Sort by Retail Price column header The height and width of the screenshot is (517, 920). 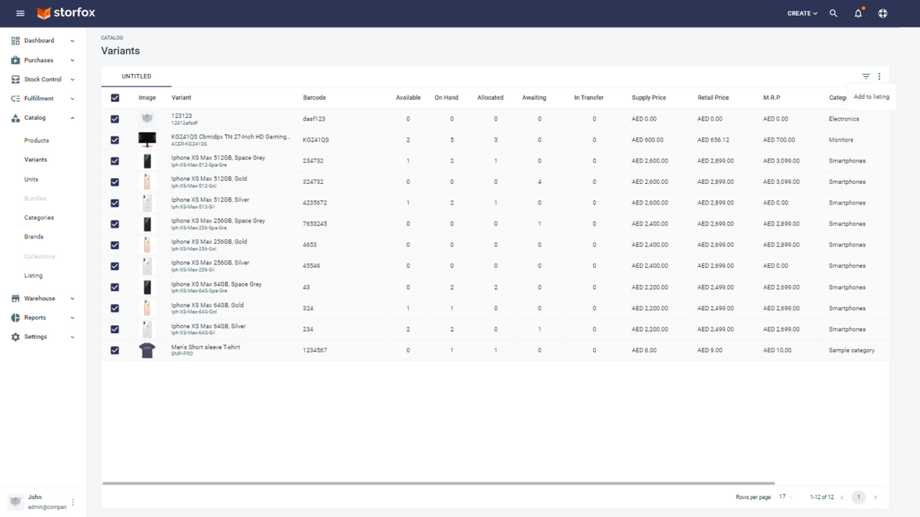click(713, 98)
